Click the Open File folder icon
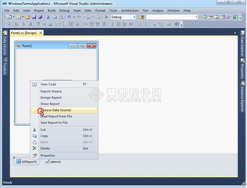247x188 pixels. coord(28,17)
